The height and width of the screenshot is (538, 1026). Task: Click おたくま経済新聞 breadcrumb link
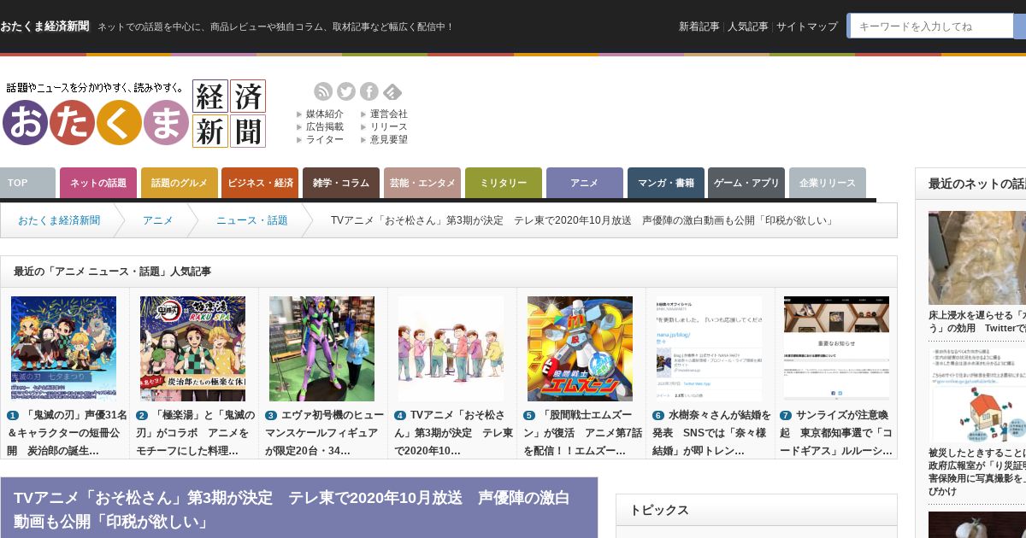59,220
